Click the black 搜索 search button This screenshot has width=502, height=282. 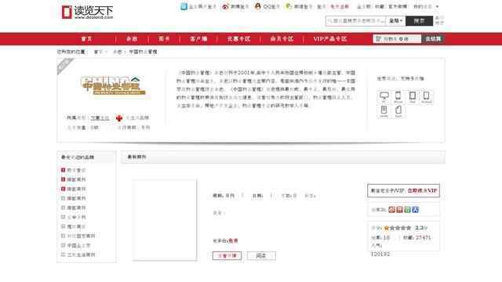click(419, 21)
